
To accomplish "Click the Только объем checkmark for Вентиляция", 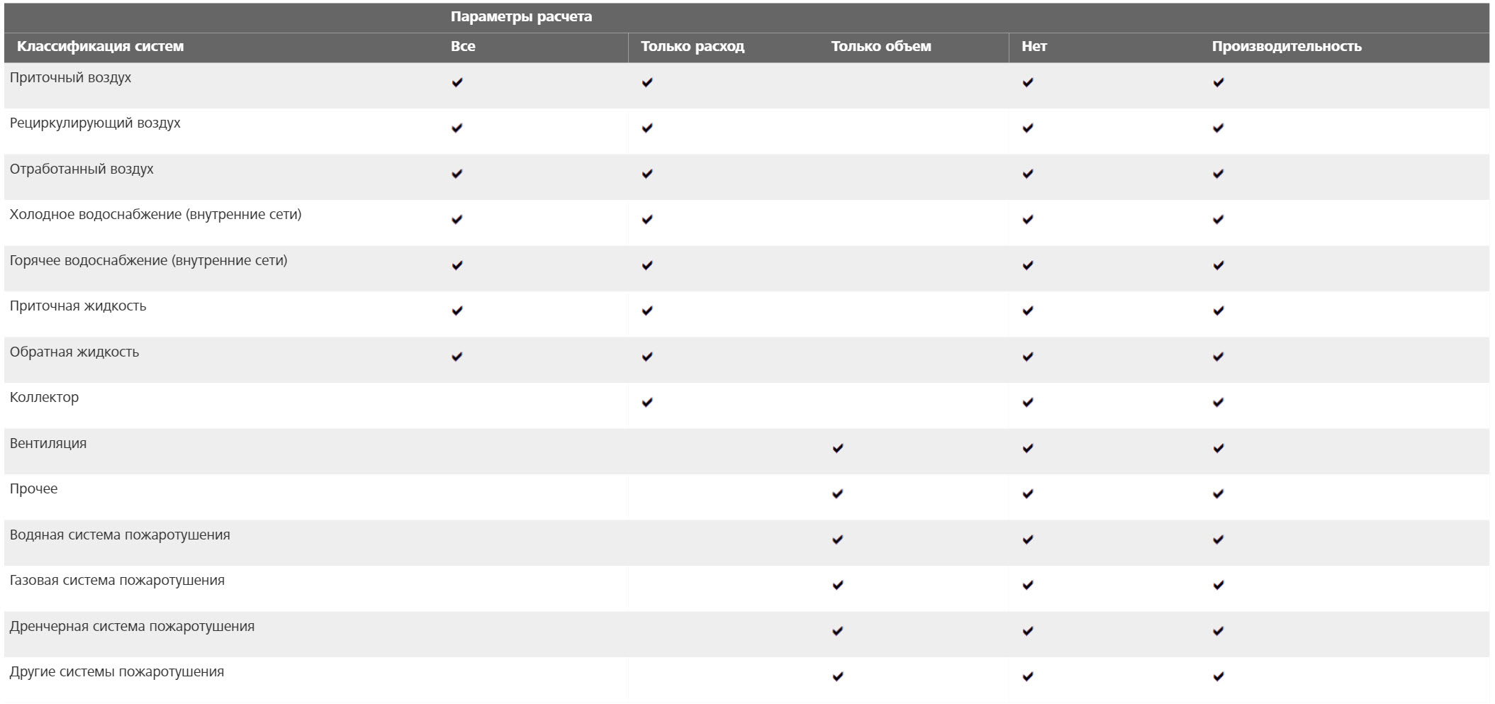I will [838, 448].
